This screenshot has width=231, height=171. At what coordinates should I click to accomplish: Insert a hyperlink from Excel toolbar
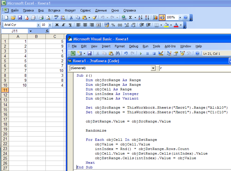[124, 18]
